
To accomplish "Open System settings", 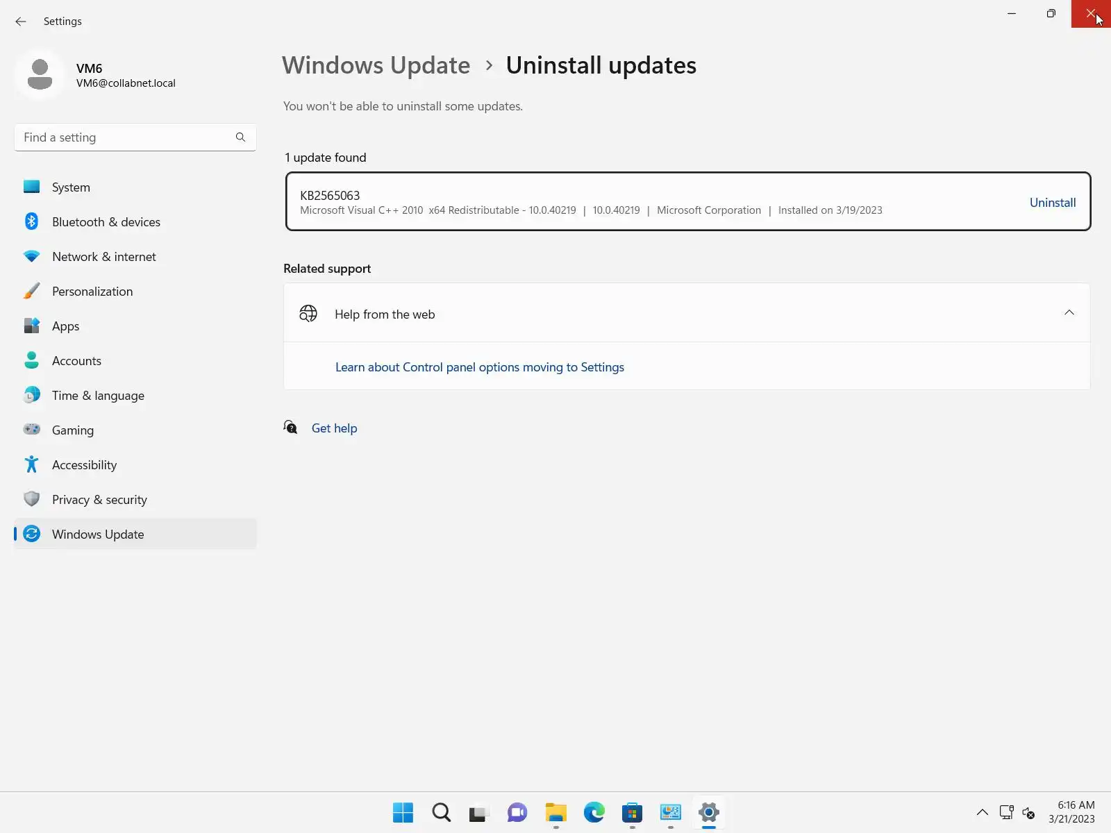I will [135, 187].
